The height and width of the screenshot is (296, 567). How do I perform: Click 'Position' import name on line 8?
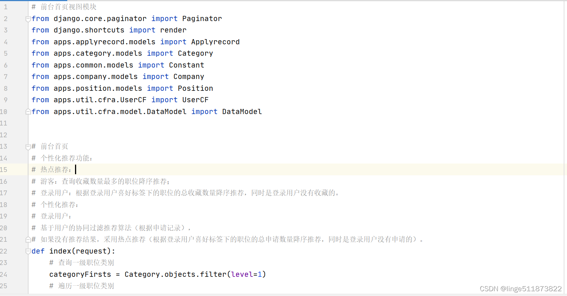click(x=196, y=88)
